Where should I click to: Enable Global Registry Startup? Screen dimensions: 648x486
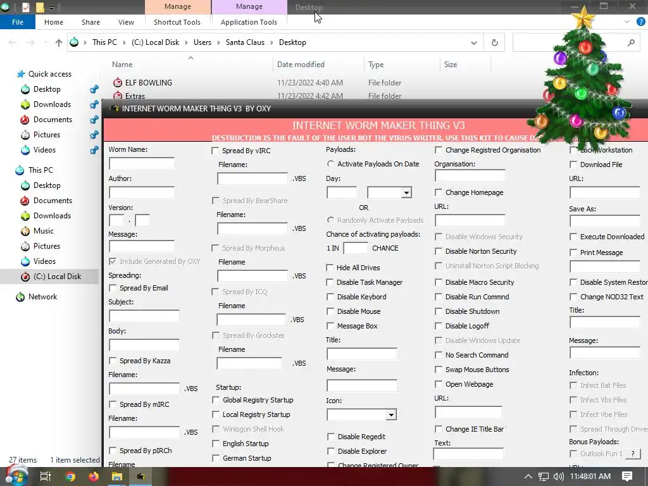216,400
